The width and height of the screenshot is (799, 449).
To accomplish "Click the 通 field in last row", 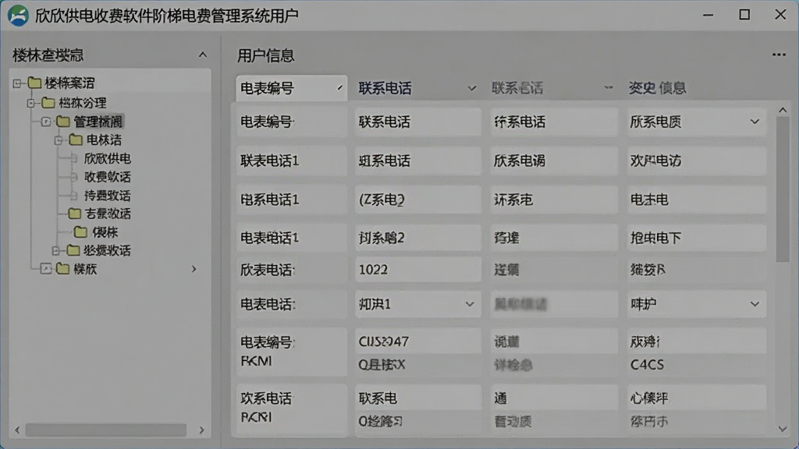I will [554, 398].
